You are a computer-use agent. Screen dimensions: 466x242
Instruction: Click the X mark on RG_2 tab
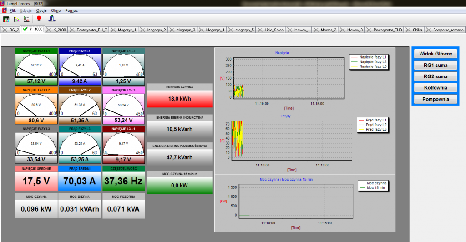coord(5,30)
